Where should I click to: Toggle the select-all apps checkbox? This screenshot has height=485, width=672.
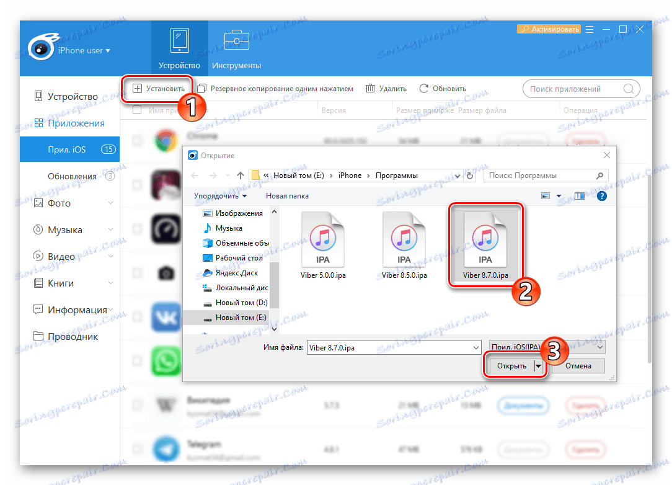pyautogui.click(x=137, y=110)
